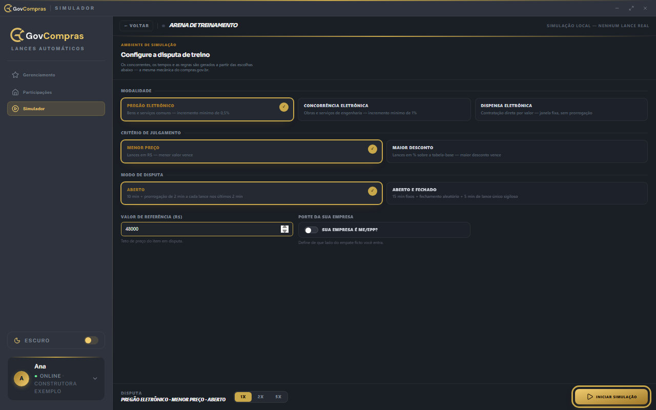Select Aberto e Fechado dispute mode
Image resolution: width=656 pixels, height=410 pixels.
coord(517,193)
